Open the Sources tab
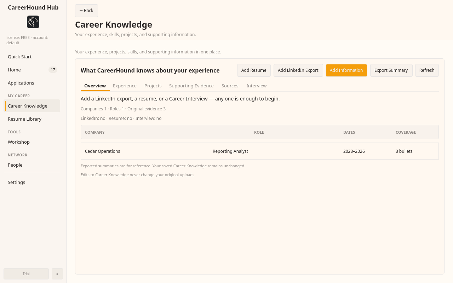The image size is (453, 283). tap(230, 86)
